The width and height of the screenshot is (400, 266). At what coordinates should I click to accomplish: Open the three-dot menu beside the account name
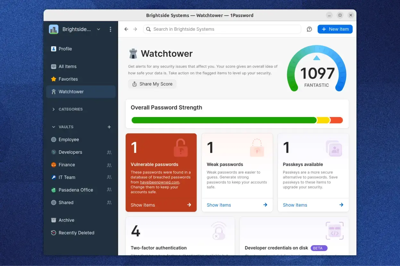pyautogui.click(x=110, y=29)
